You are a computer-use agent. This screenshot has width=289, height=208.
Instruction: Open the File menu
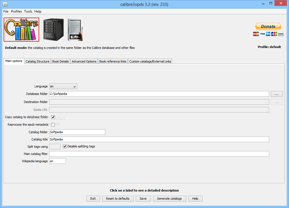[x=6, y=11]
